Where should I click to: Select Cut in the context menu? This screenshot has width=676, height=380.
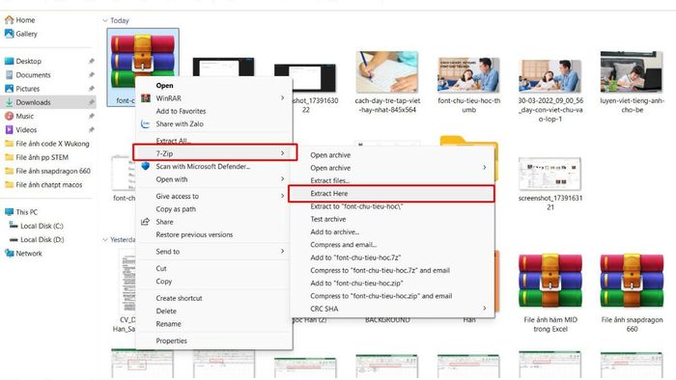coord(161,268)
